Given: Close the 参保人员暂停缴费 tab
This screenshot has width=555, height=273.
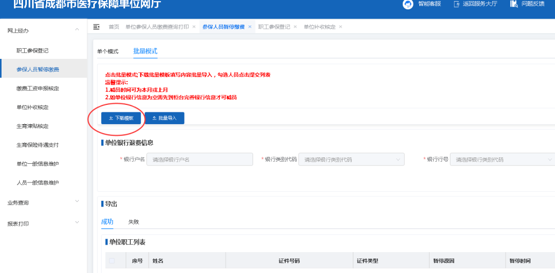Looking at the screenshot, I should tap(249, 27).
